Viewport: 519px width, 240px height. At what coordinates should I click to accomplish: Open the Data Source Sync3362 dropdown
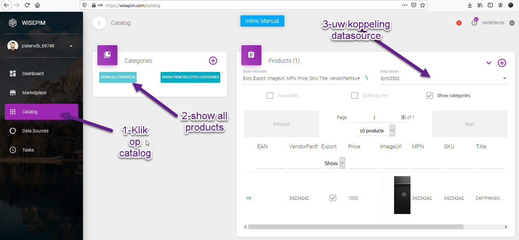point(444,78)
